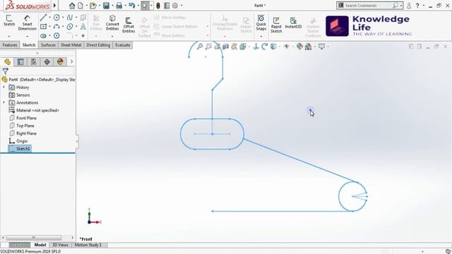This screenshot has height=254, width=452.
Task: Toggle Rapid Sketch mode
Action: (276, 25)
